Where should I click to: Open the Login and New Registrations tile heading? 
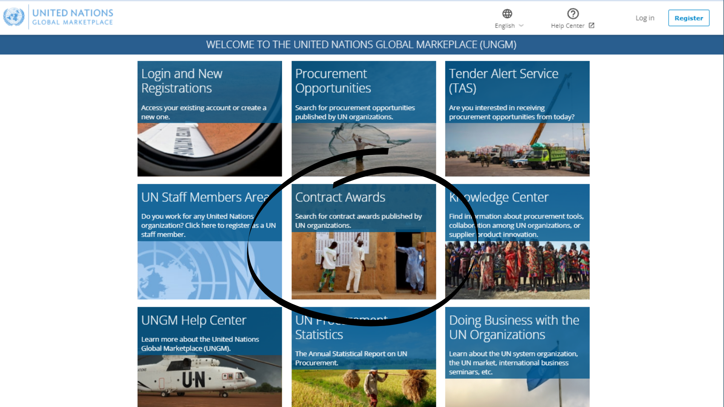tap(182, 81)
